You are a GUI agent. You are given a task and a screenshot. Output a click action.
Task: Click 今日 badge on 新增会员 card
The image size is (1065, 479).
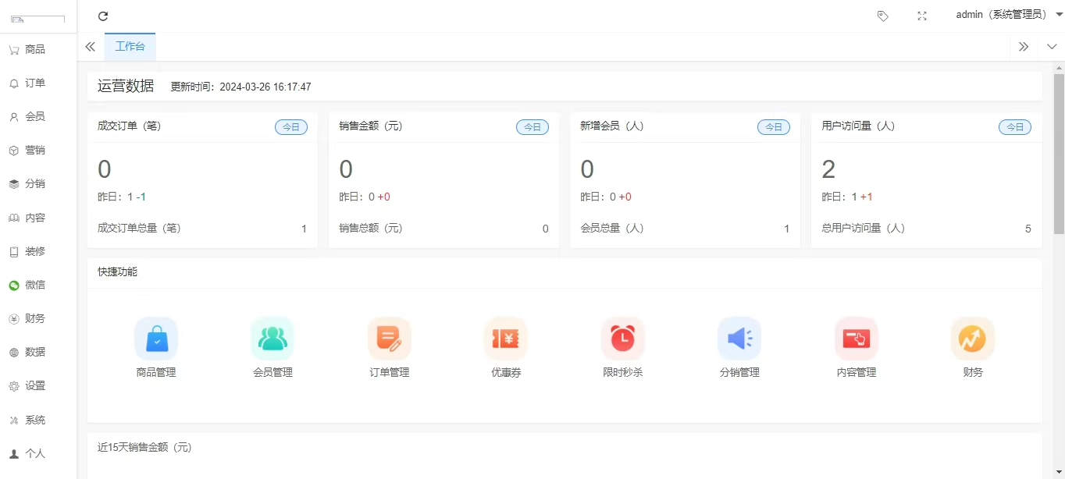pyautogui.click(x=774, y=126)
